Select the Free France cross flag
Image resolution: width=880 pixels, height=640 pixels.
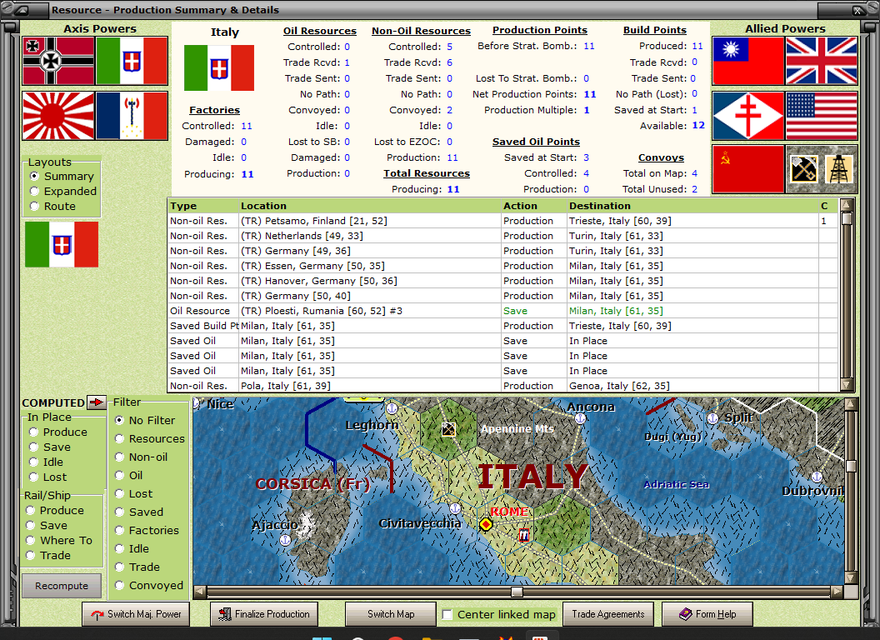[x=748, y=116]
